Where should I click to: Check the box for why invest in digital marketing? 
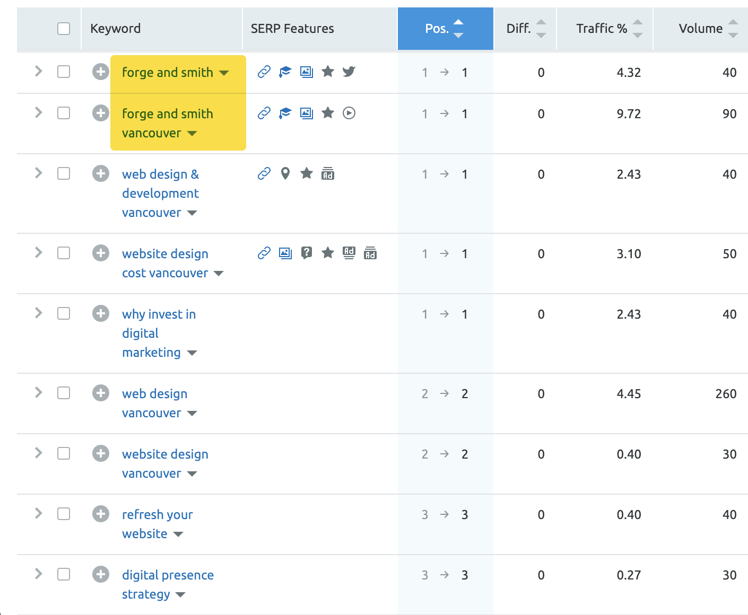point(64,313)
